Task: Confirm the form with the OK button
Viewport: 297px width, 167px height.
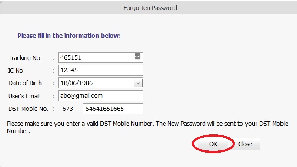Action: tap(213, 144)
